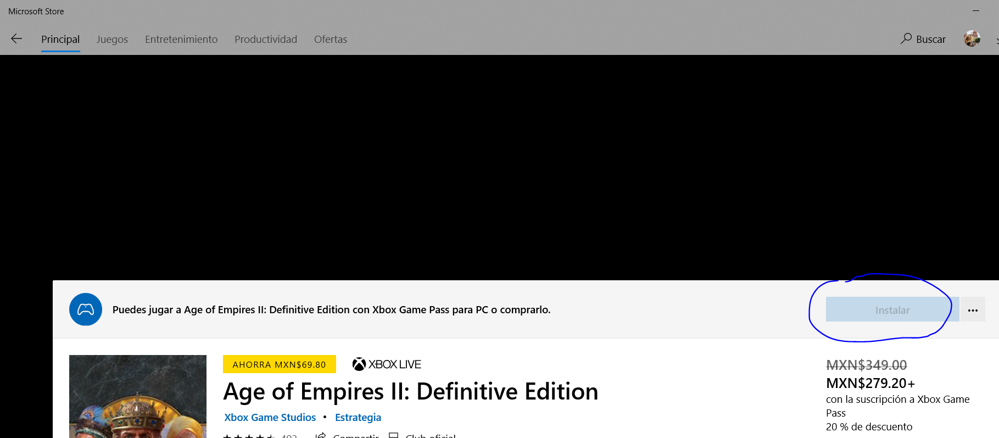View the Ofertas tab
This screenshot has height=438, width=999.
coord(331,40)
